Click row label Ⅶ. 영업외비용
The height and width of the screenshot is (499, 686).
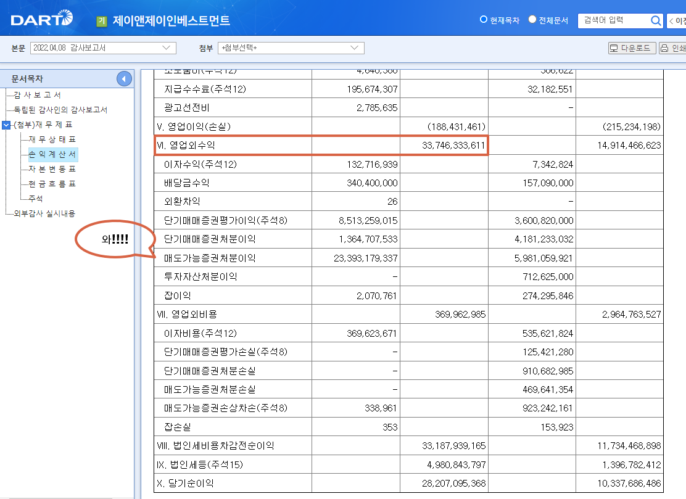[x=187, y=315]
